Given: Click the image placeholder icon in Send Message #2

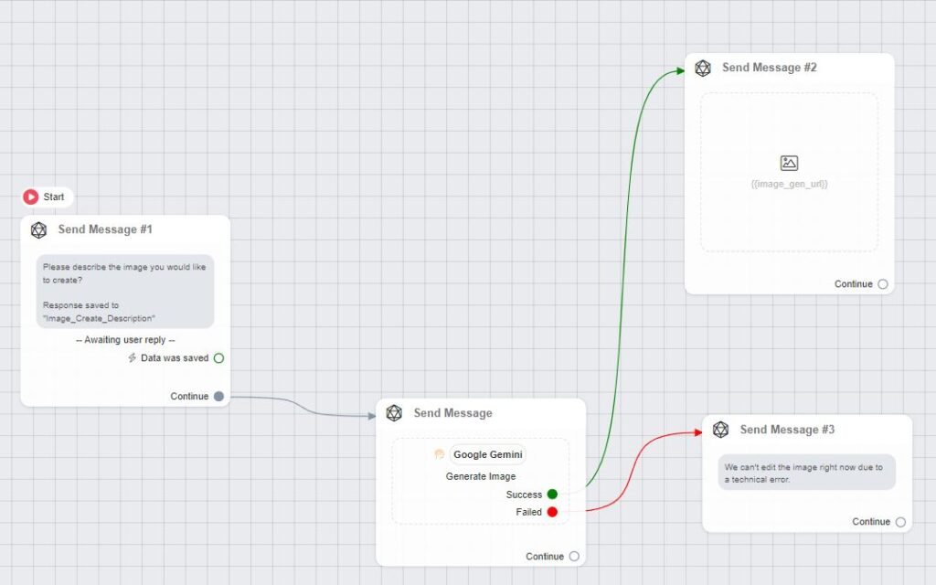Looking at the screenshot, I should point(789,163).
